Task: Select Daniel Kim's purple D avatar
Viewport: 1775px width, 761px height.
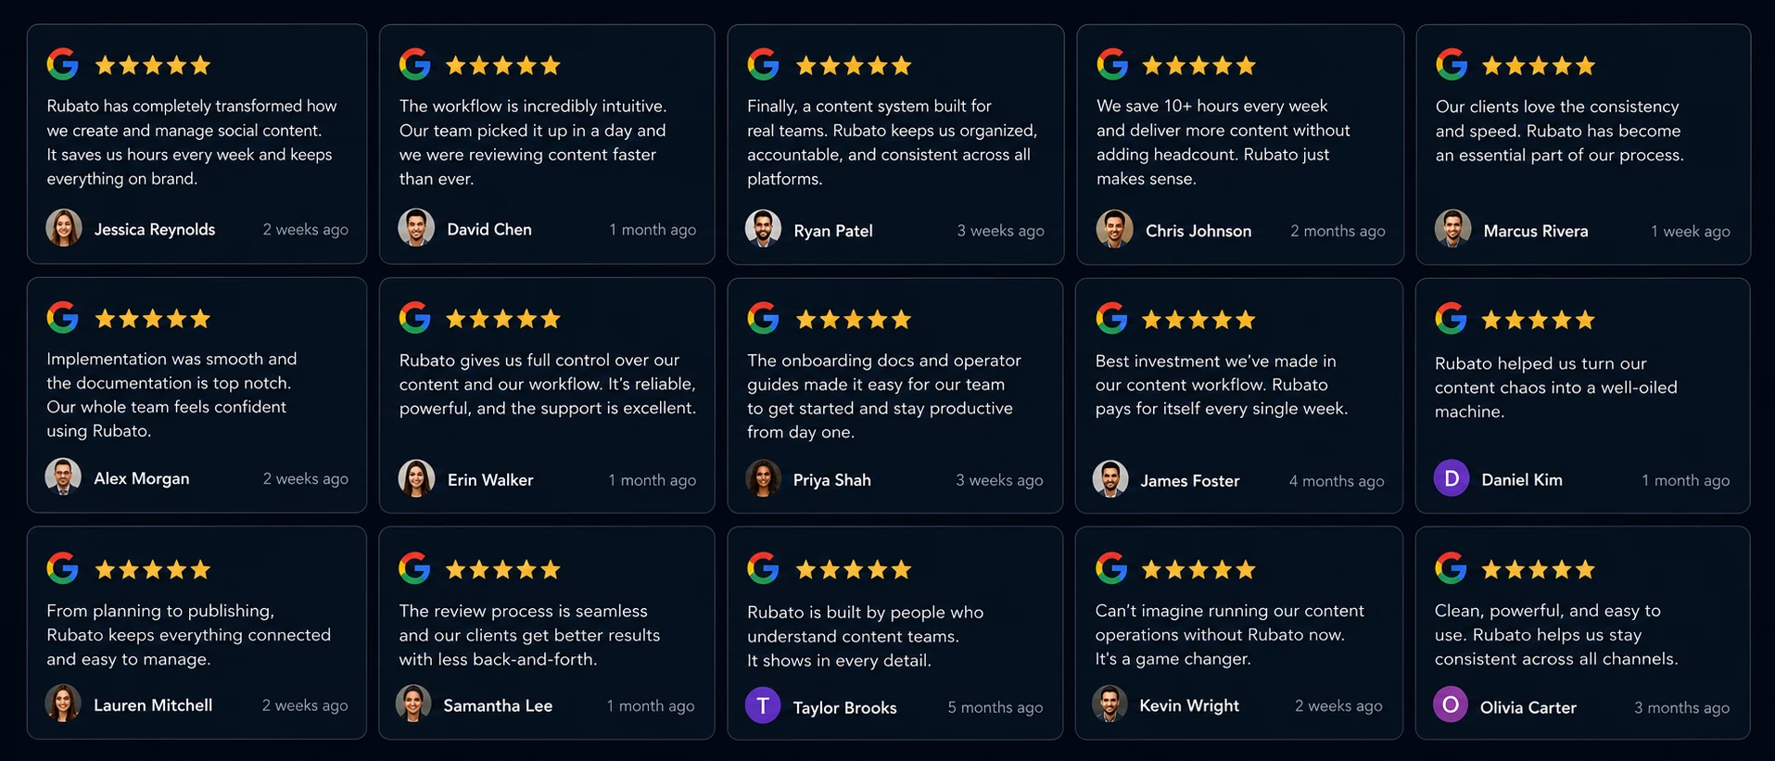Action: pyautogui.click(x=1452, y=478)
